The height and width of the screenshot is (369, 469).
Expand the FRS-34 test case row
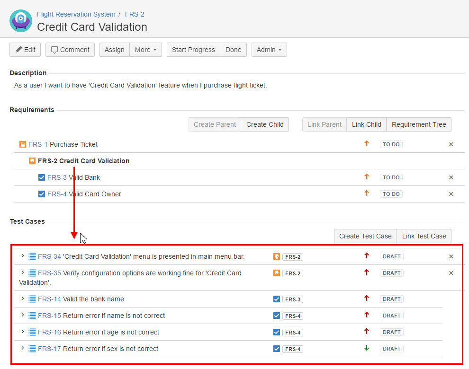[22, 256]
